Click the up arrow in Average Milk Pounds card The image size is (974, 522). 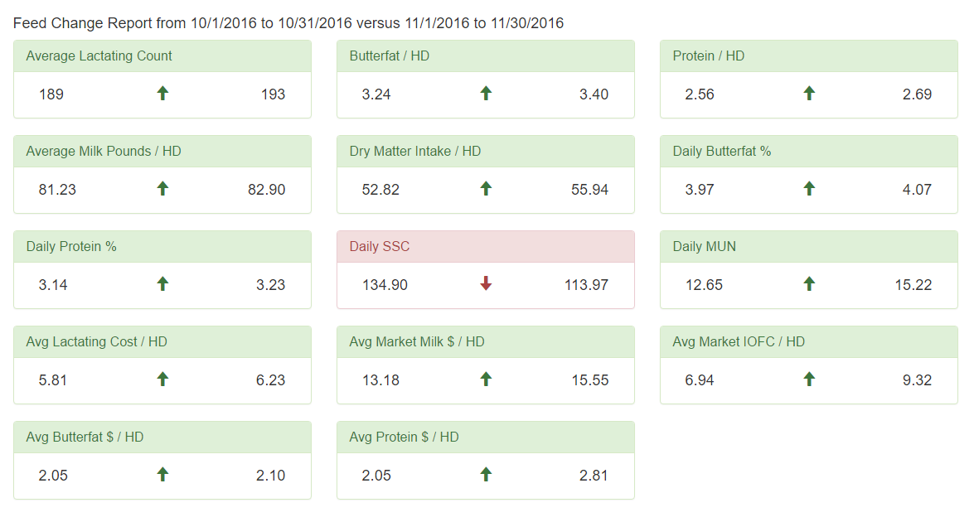click(162, 189)
